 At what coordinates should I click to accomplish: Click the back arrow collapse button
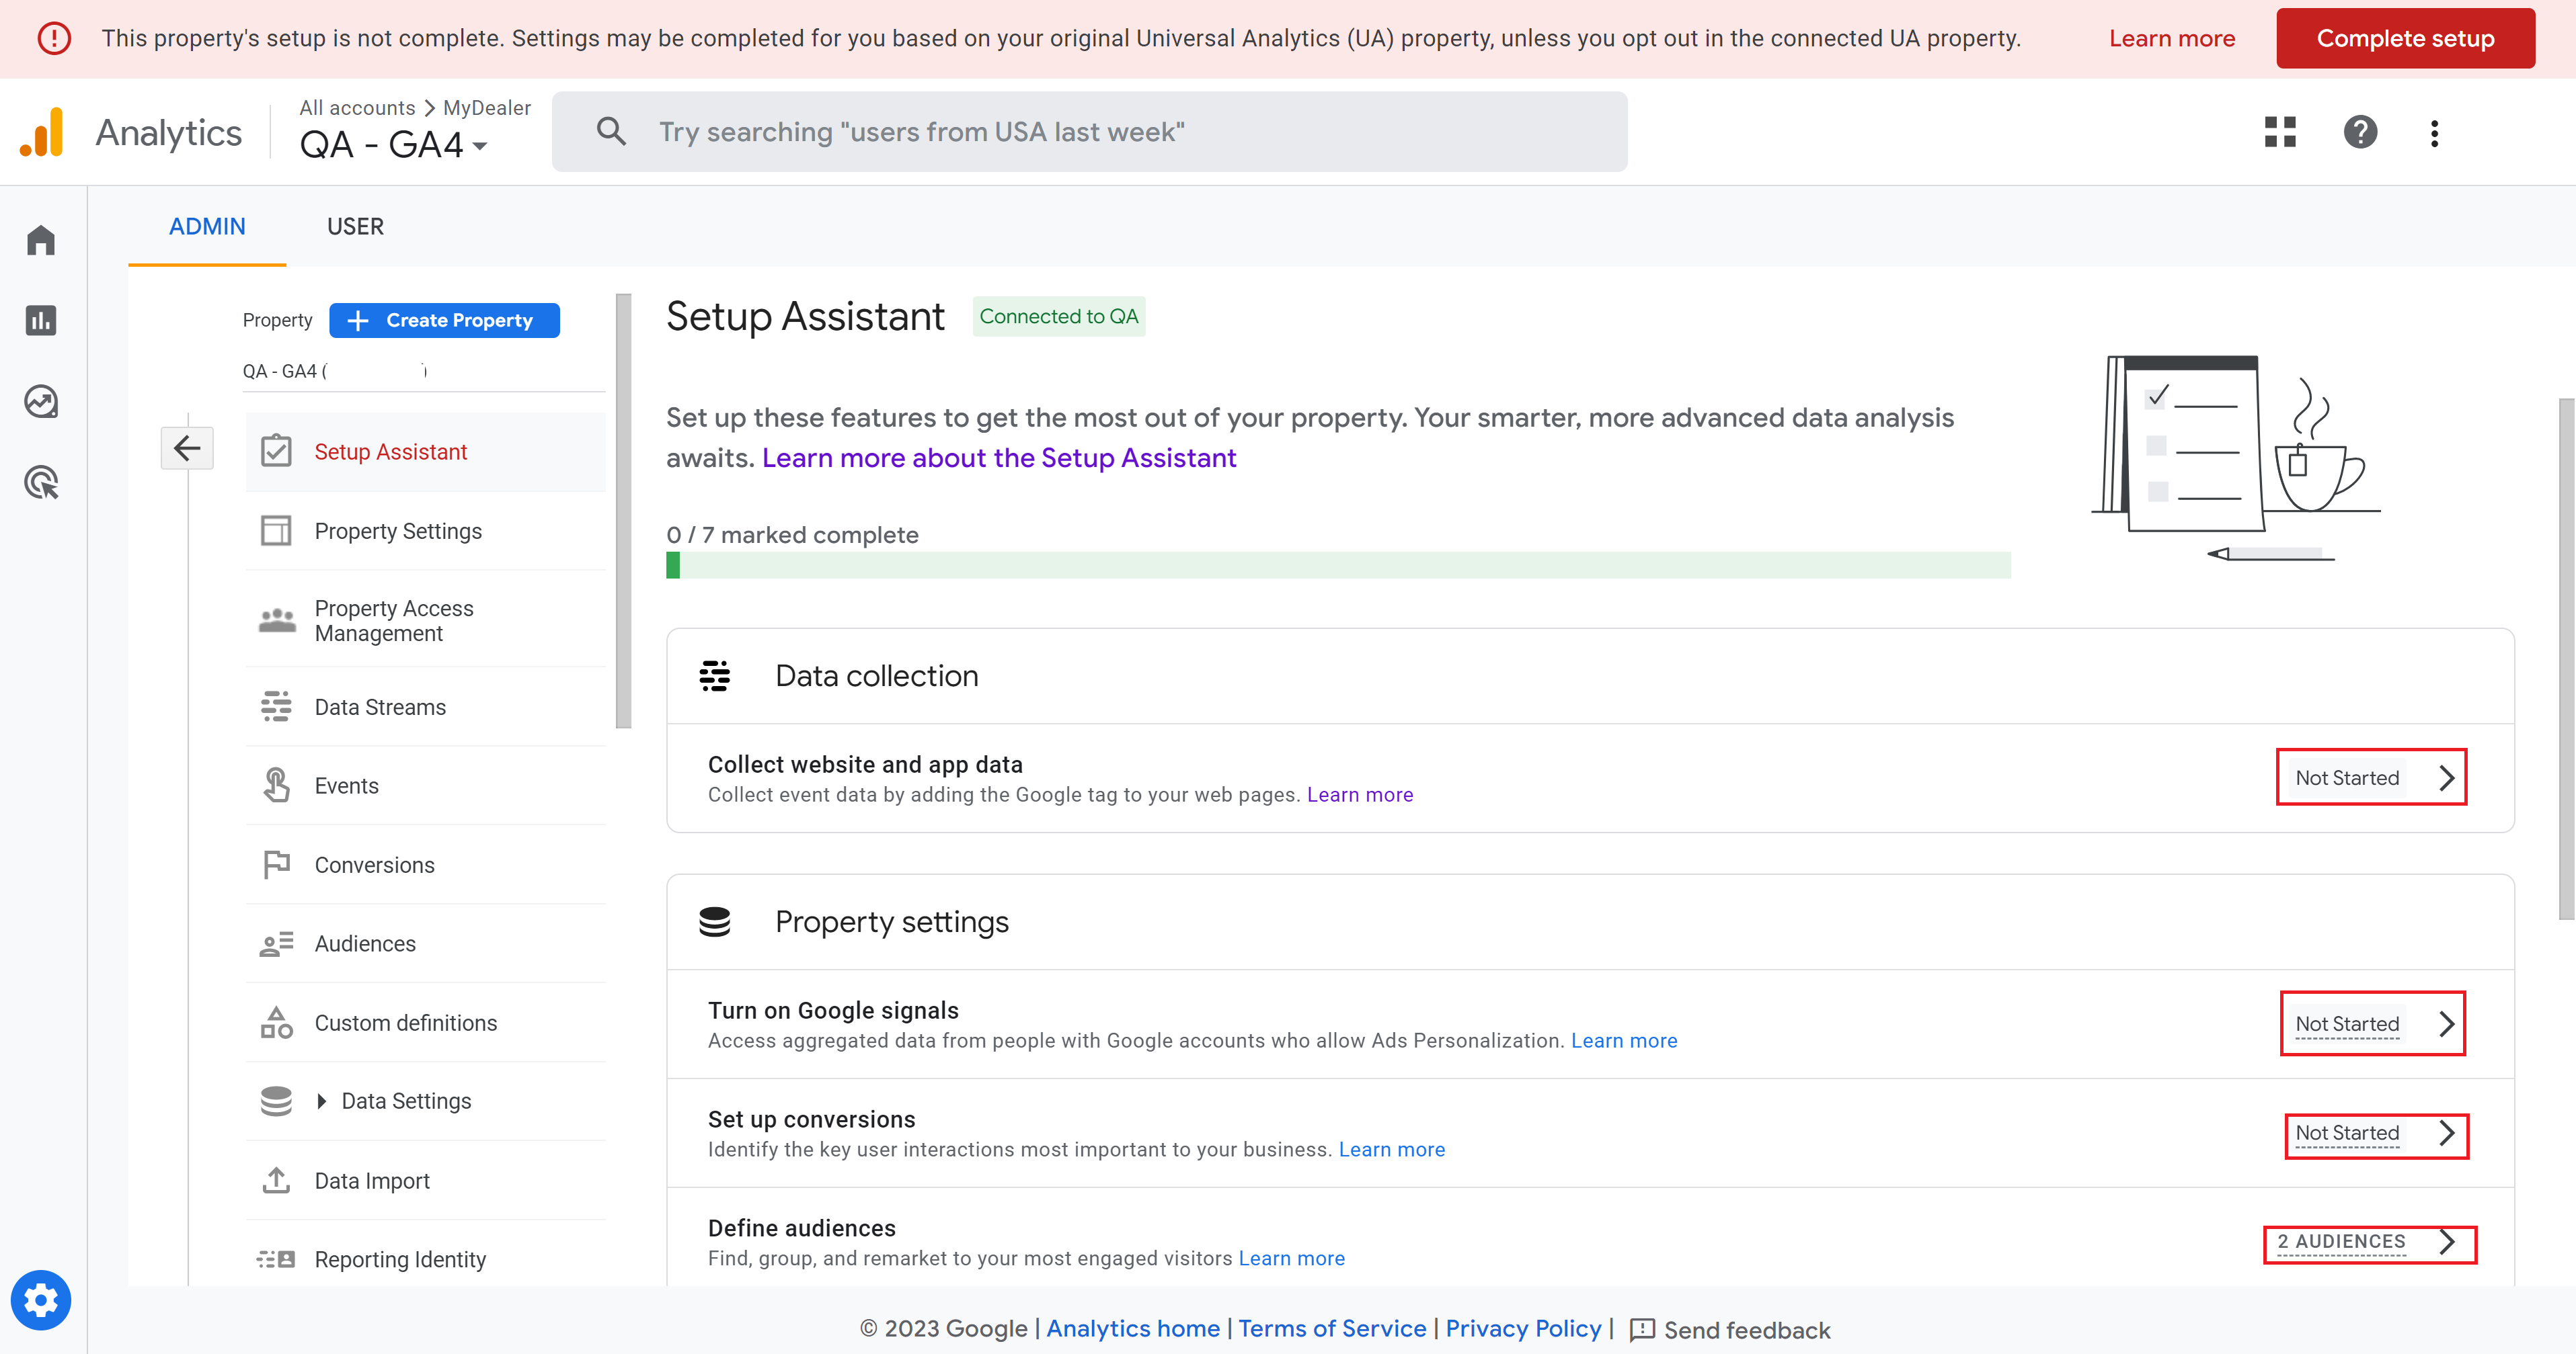[x=187, y=448]
